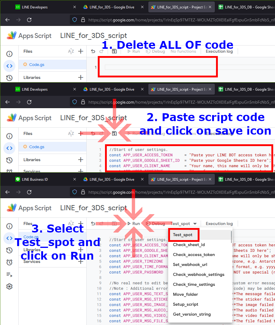Select Editor code icon in step 1 sidebar
275x325 pixels.
click(9, 66)
